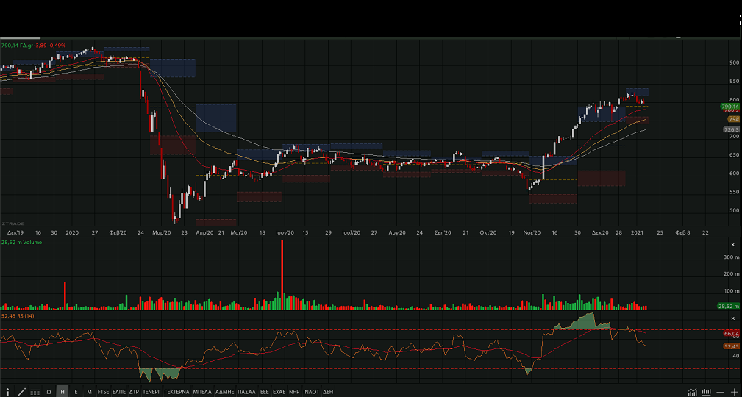
Task: Open the ΙΝΛΟΤ symbol tab
Action: tap(311, 392)
